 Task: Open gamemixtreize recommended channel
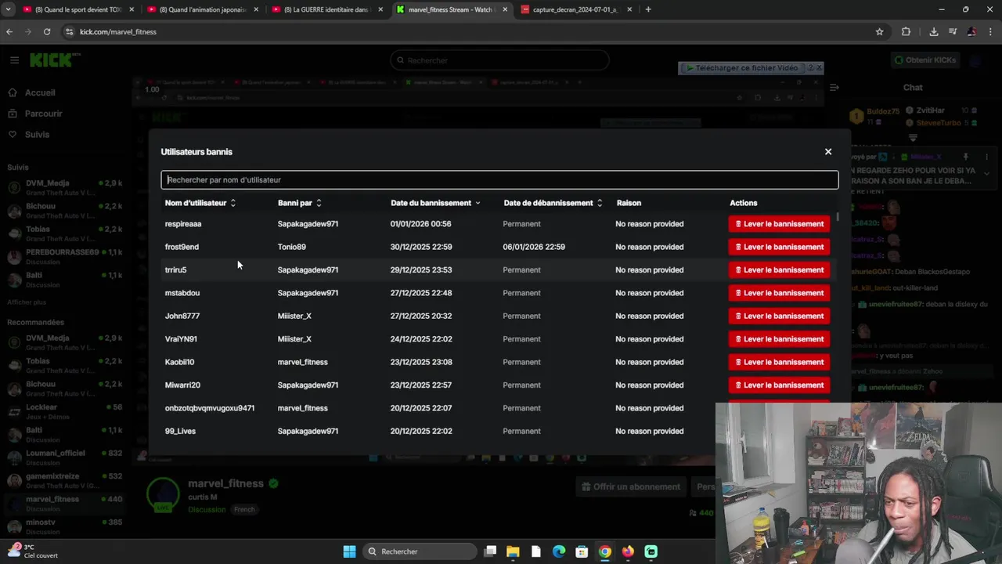(64, 480)
